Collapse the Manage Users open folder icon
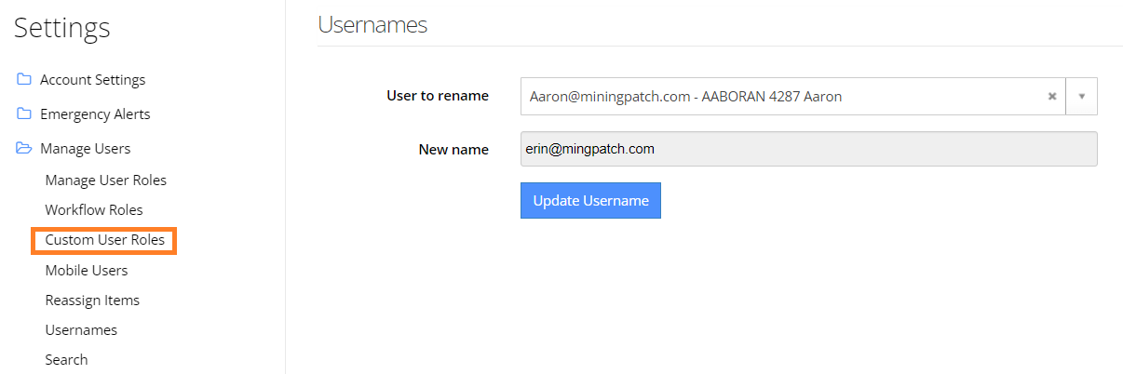 [x=24, y=149]
